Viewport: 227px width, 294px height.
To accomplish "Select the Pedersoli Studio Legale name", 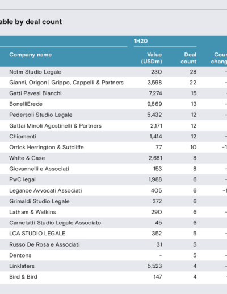I will (41, 115).
